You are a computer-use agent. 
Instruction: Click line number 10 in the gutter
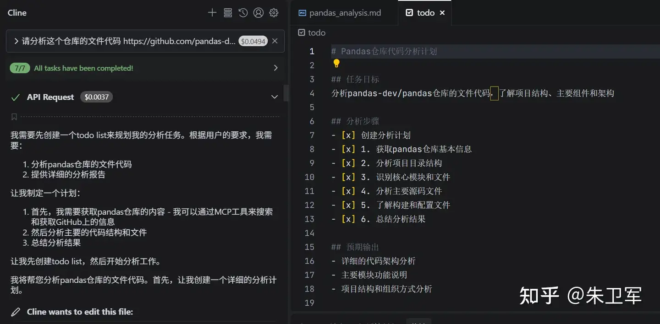point(309,177)
